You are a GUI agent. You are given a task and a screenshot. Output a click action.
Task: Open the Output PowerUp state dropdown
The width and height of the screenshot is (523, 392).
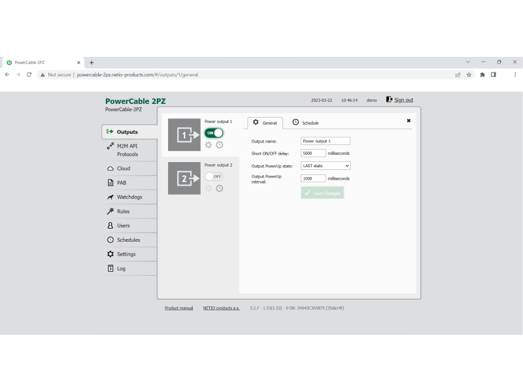(326, 166)
